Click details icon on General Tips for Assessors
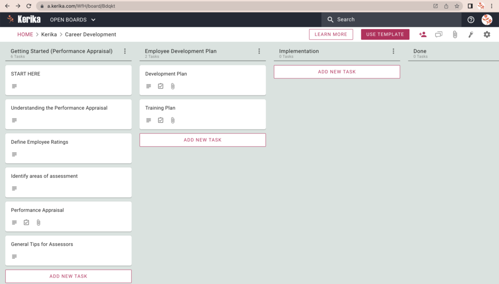 pos(14,257)
